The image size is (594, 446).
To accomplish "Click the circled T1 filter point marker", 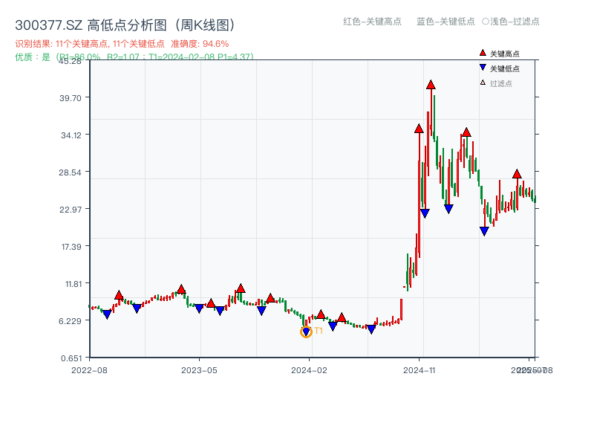I will tap(306, 331).
